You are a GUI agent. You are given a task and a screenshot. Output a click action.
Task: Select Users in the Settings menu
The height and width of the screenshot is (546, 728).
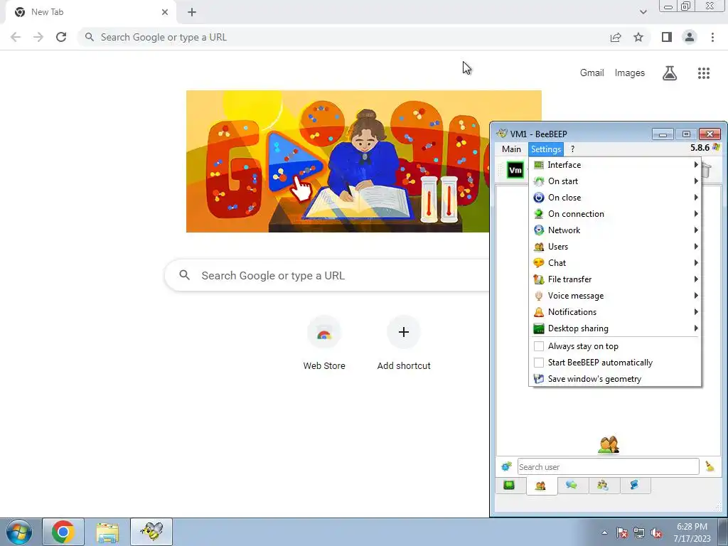tap(615, 247)
